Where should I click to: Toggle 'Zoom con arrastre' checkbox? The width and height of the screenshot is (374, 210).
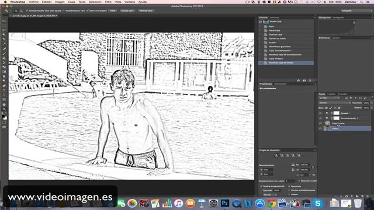(88, 10)
